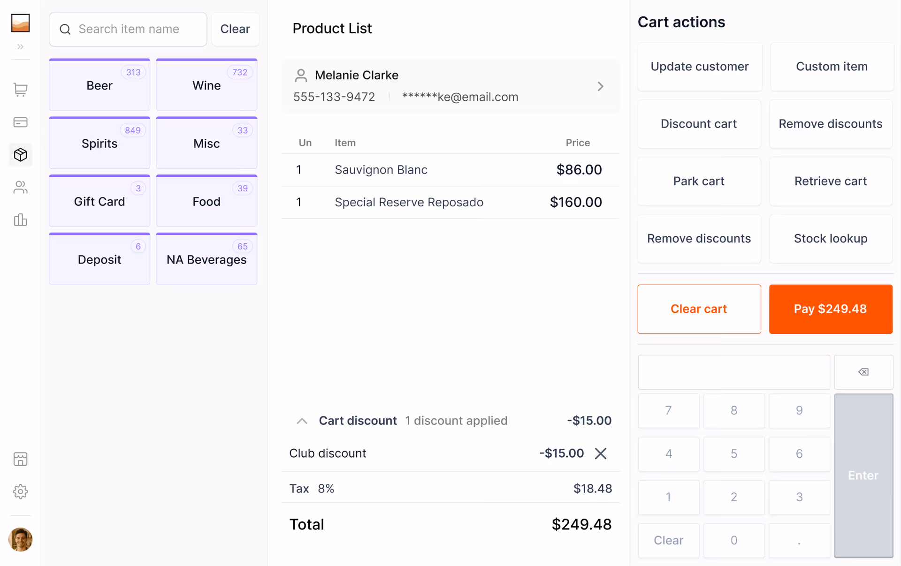The height and width of the screenshot is (566, 901).
Task: Select the Spirits category tile
Action: (x=99, y=143)
